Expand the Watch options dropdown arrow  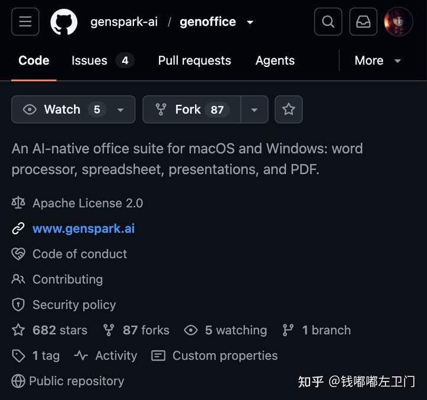[x=120, y=110]
